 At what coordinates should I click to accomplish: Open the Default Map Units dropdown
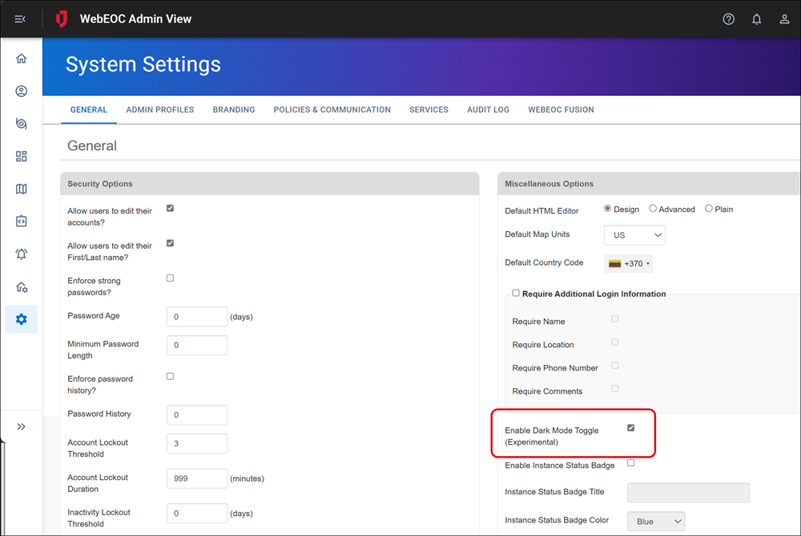(634, 235)
